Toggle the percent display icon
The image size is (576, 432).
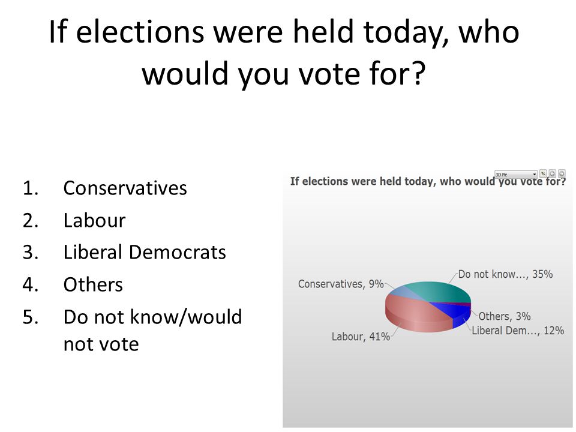pyautogui.click(x=543, y=174)
